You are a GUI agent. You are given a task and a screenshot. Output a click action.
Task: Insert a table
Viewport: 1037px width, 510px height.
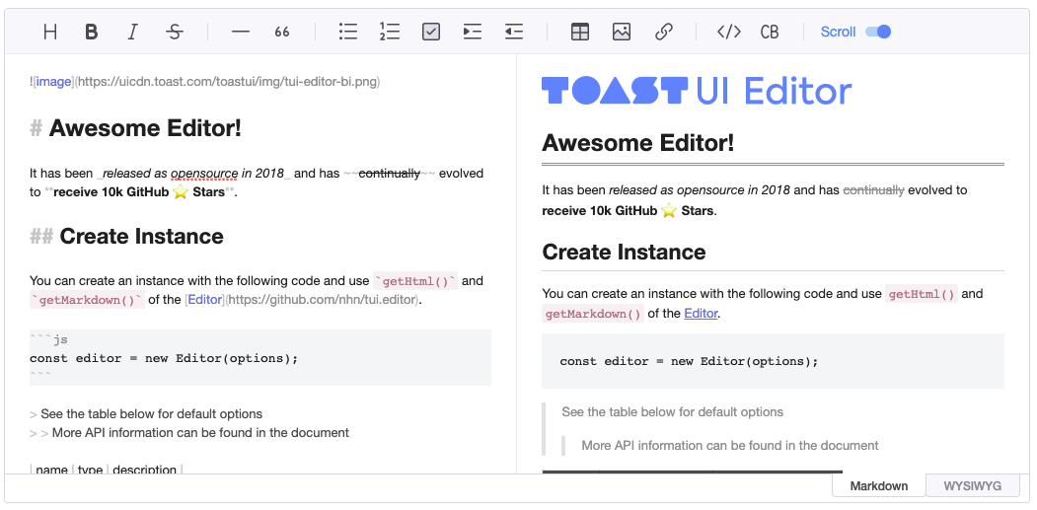[580, 32]
